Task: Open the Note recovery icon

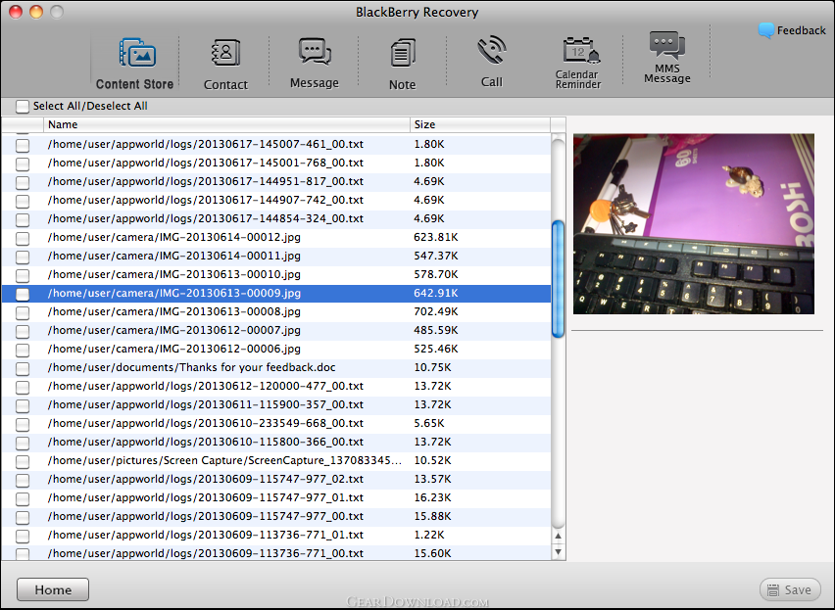Action: 402,53
